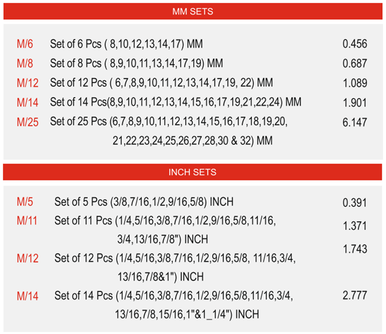The height and width of the screenshot is (334, 386).
Task: Click the MM SETS red header
Action: (193, 11)
